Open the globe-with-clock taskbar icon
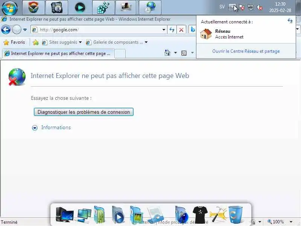 (x=150, y=7)
